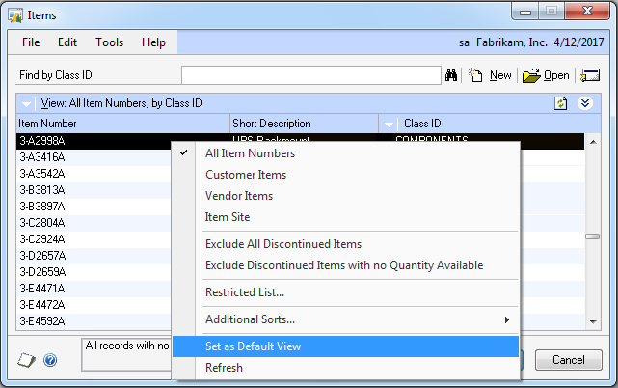Click the New button label
Screen dimensions: 618x388
(x=500, y=75)
